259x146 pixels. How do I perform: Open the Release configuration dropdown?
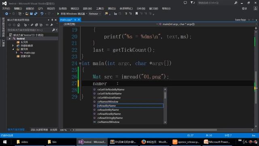point(95,14)
